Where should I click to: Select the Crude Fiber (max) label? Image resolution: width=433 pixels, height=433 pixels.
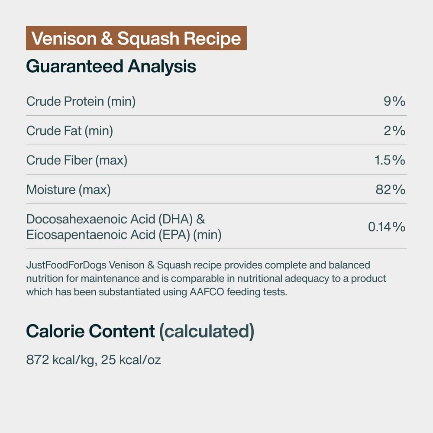pyautogui.click(x=77, y=160)
